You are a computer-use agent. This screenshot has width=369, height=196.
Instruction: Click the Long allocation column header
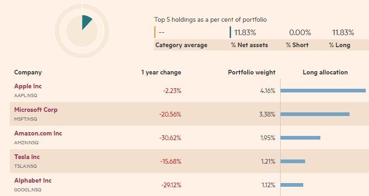click(x=325, y=73)
